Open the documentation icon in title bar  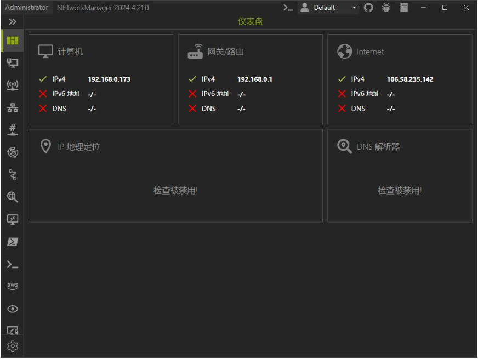click(404, 8)
